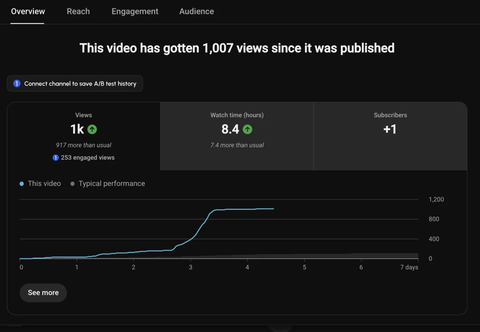Select the Subscribers metric card
480x332 pixels.
390,136
